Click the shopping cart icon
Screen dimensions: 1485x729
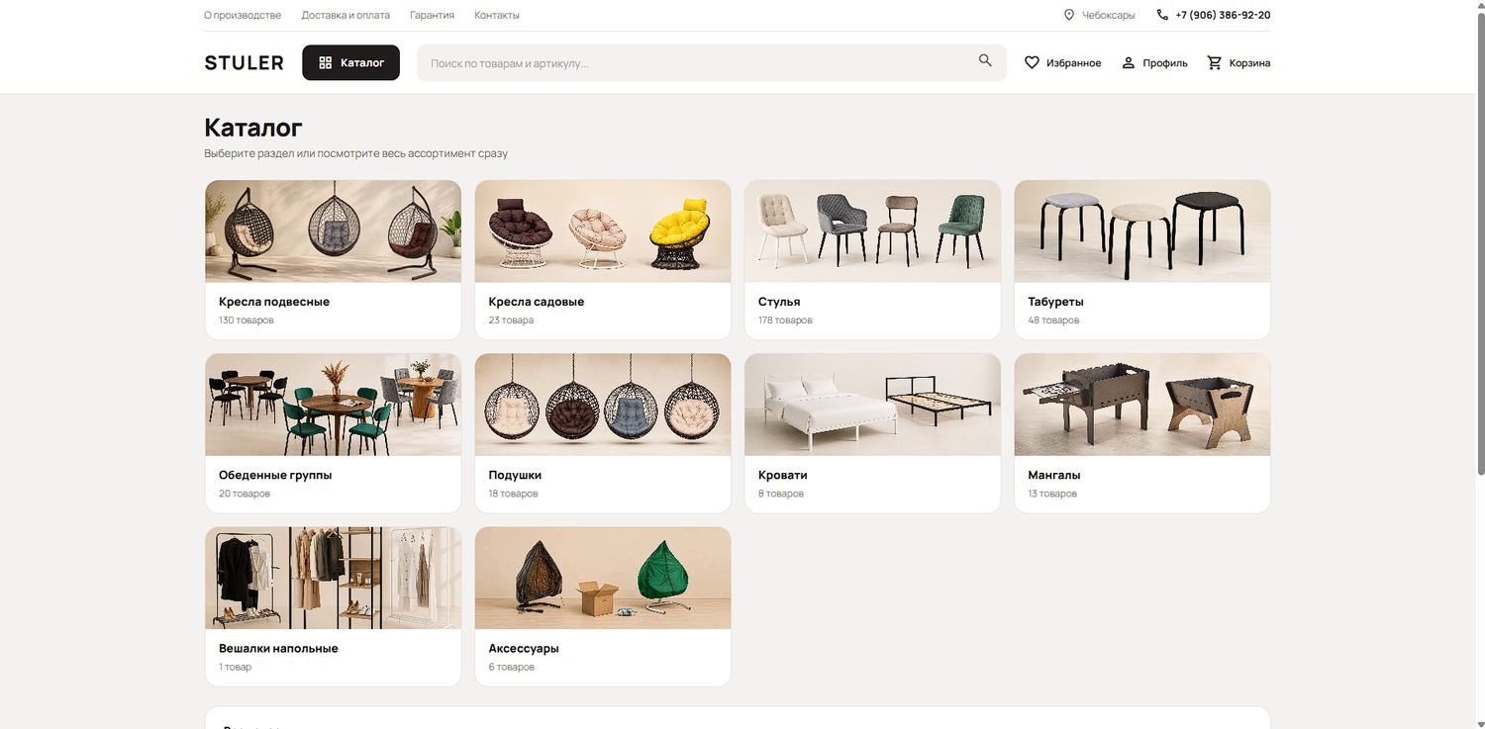tap(1215, 62)
